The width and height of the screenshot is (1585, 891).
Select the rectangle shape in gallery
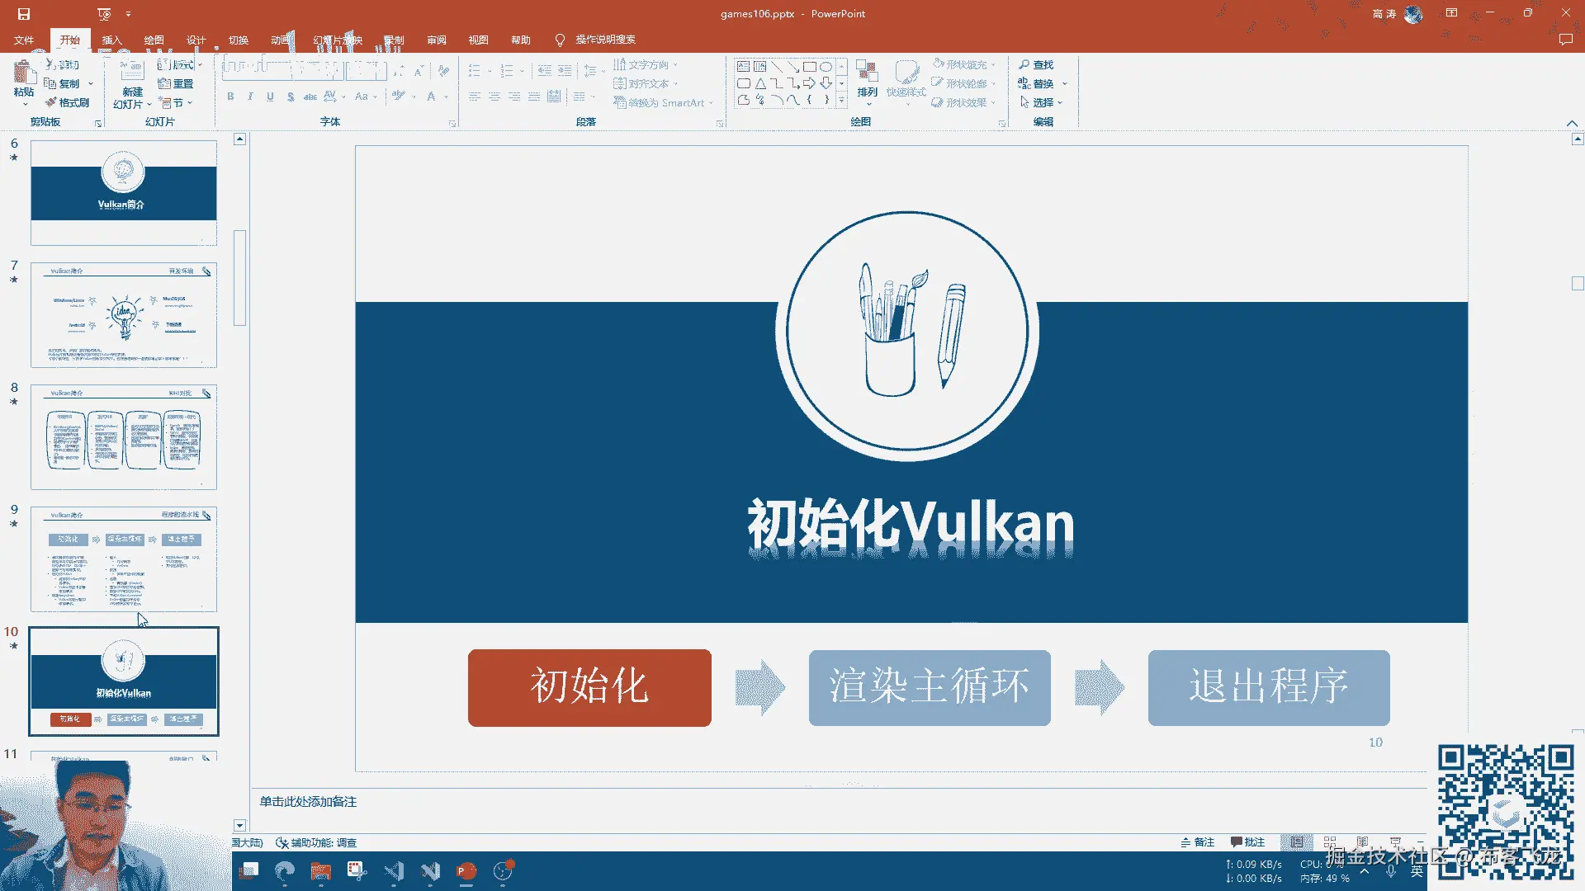[x=809, y=67]
